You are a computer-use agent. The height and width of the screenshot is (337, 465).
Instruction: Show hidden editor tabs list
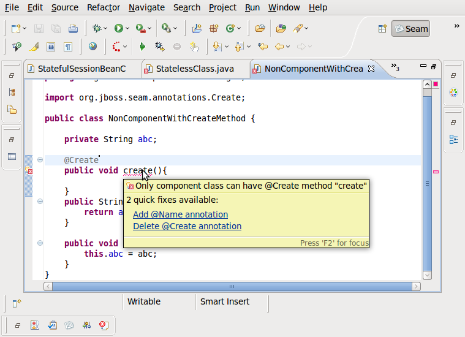[x=395, y=67]
